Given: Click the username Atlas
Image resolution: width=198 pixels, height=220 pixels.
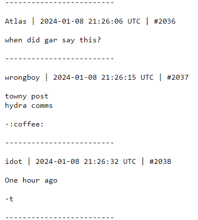Looking at the screenshot, I should 16,21.
